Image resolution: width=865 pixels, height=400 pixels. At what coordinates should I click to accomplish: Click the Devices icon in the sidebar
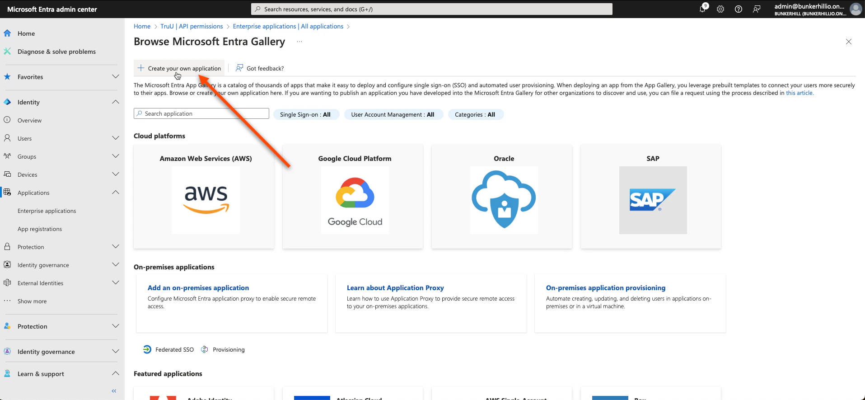(7, 174)
